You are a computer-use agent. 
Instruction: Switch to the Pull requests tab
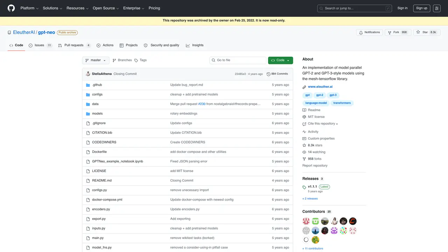(74, 45)
